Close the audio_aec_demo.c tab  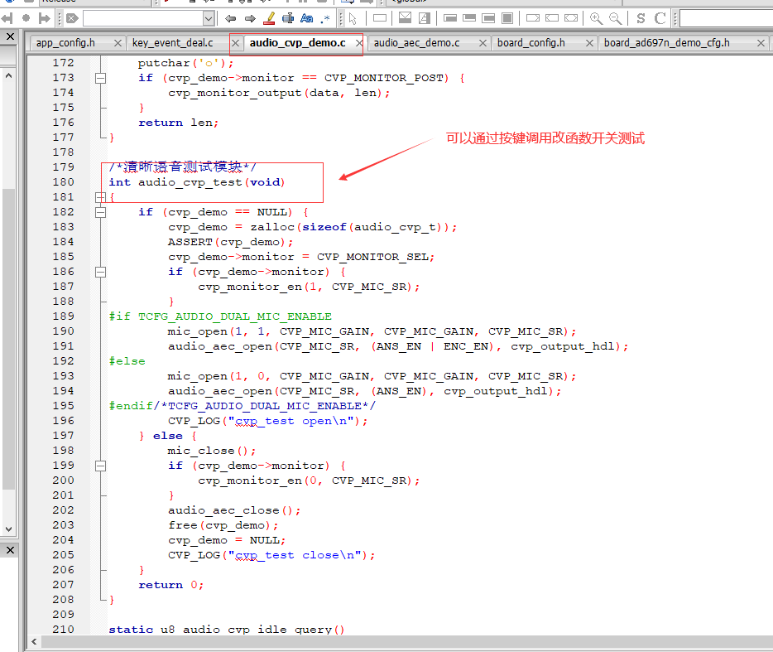pos(483,43)
